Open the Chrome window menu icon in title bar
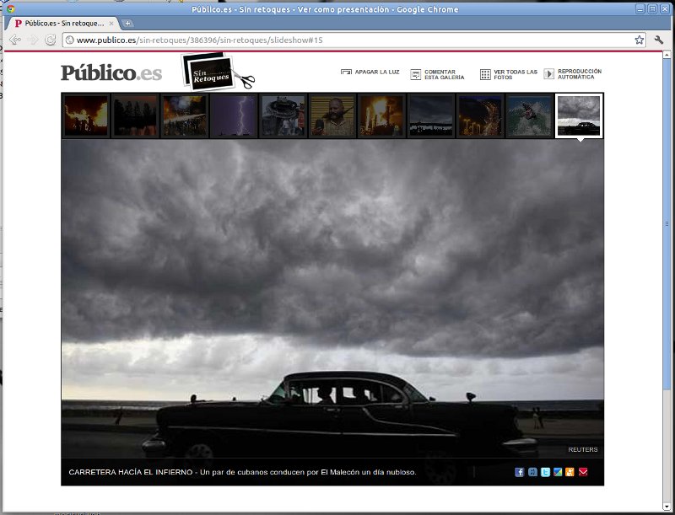The image size is (675, 515). coord(10,8)
